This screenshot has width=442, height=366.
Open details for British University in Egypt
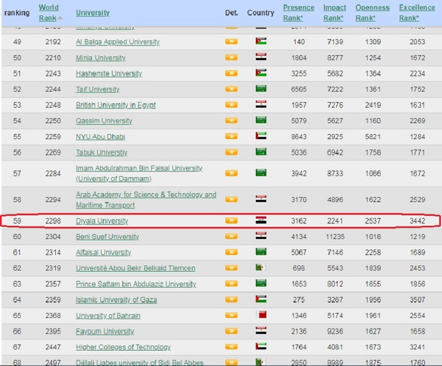pos(231,105)
